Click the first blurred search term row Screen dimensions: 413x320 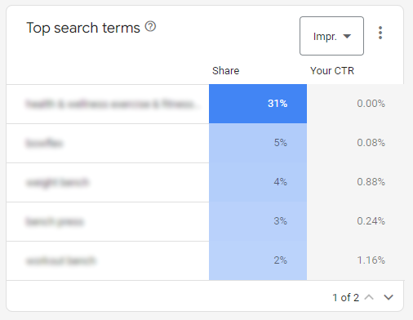108,104
